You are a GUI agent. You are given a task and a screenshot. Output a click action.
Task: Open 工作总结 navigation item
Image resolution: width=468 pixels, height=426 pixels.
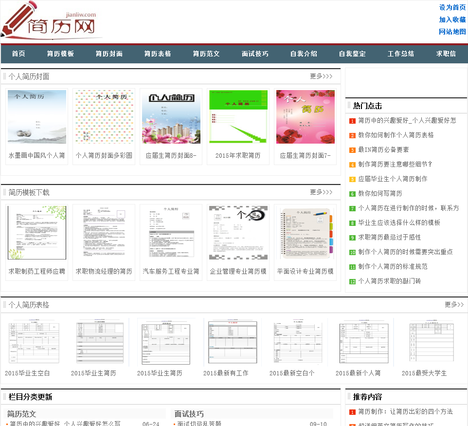(x=401, y=54)
